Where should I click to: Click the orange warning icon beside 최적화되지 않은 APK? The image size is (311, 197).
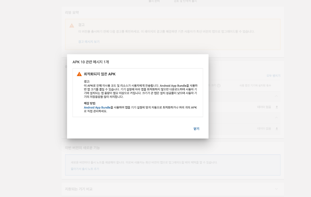click(79, 74)
